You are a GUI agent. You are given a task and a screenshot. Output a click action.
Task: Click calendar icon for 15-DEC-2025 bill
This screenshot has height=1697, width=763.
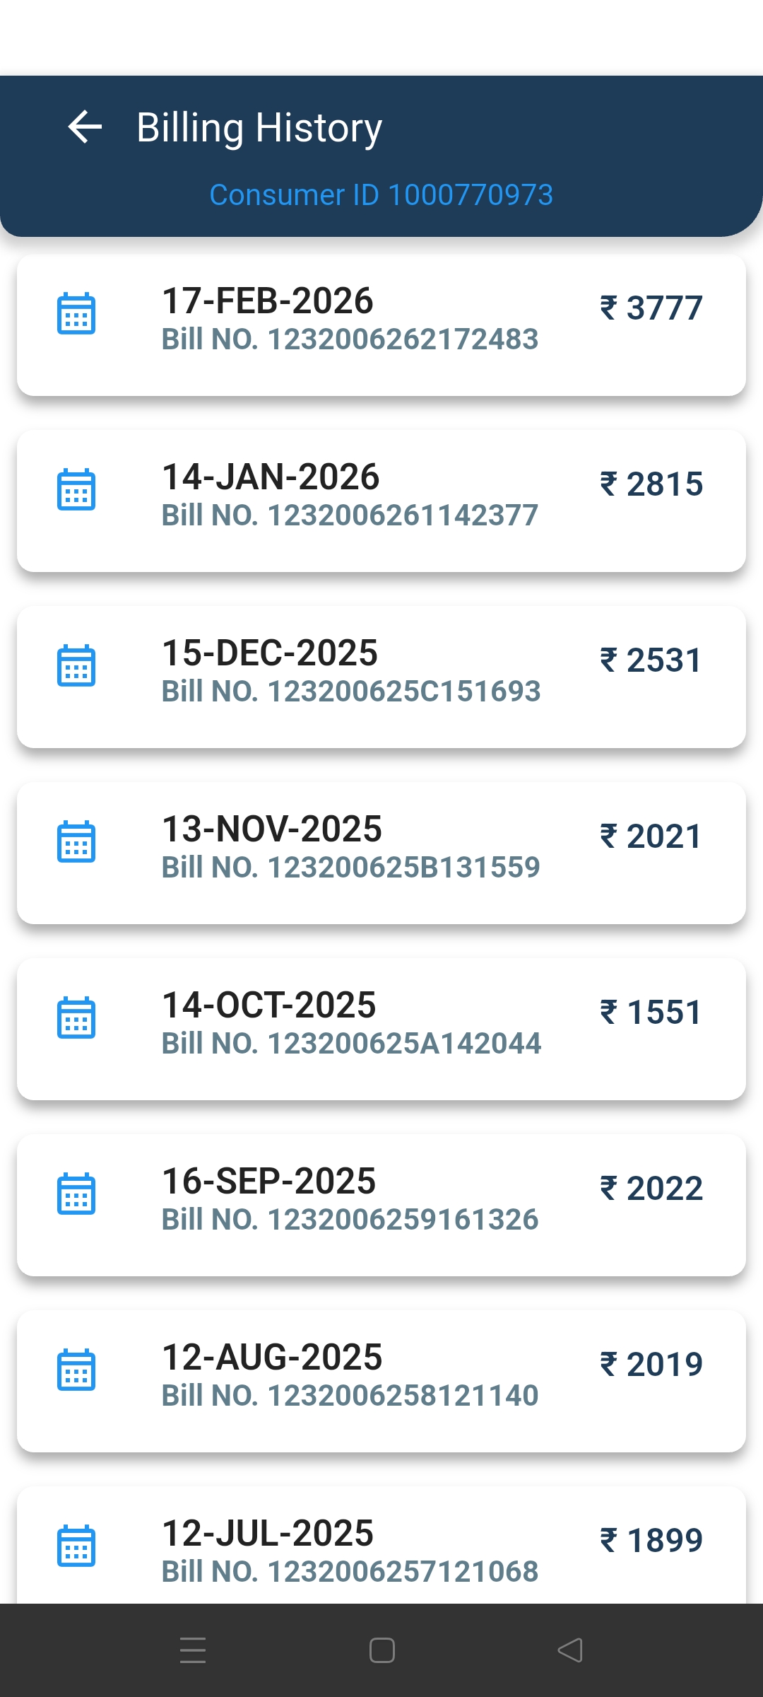[76, 665]
